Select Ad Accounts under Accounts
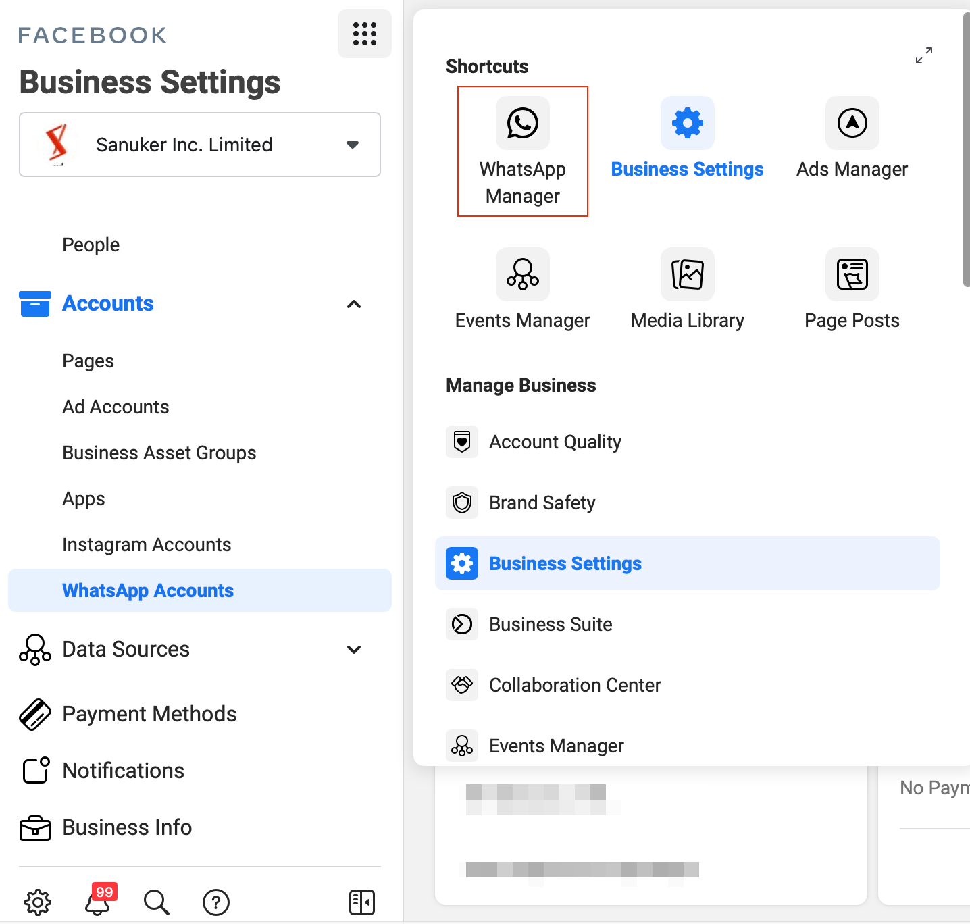The height and width of the screenshot is (924, 970). 116,407
